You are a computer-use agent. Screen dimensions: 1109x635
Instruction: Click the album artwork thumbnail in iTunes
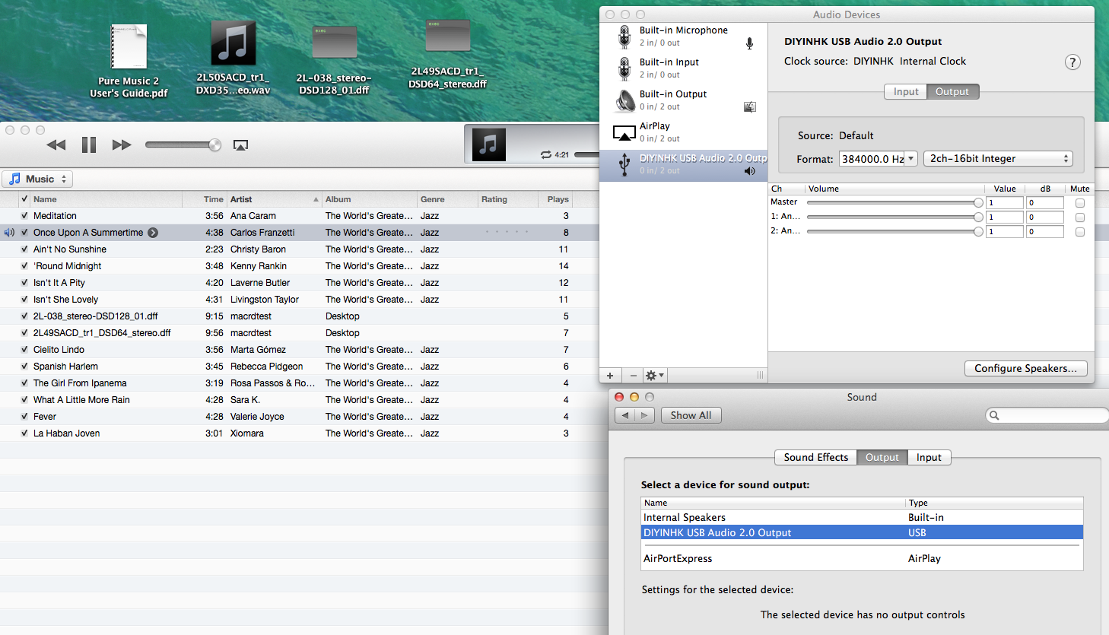click(489, 144)
